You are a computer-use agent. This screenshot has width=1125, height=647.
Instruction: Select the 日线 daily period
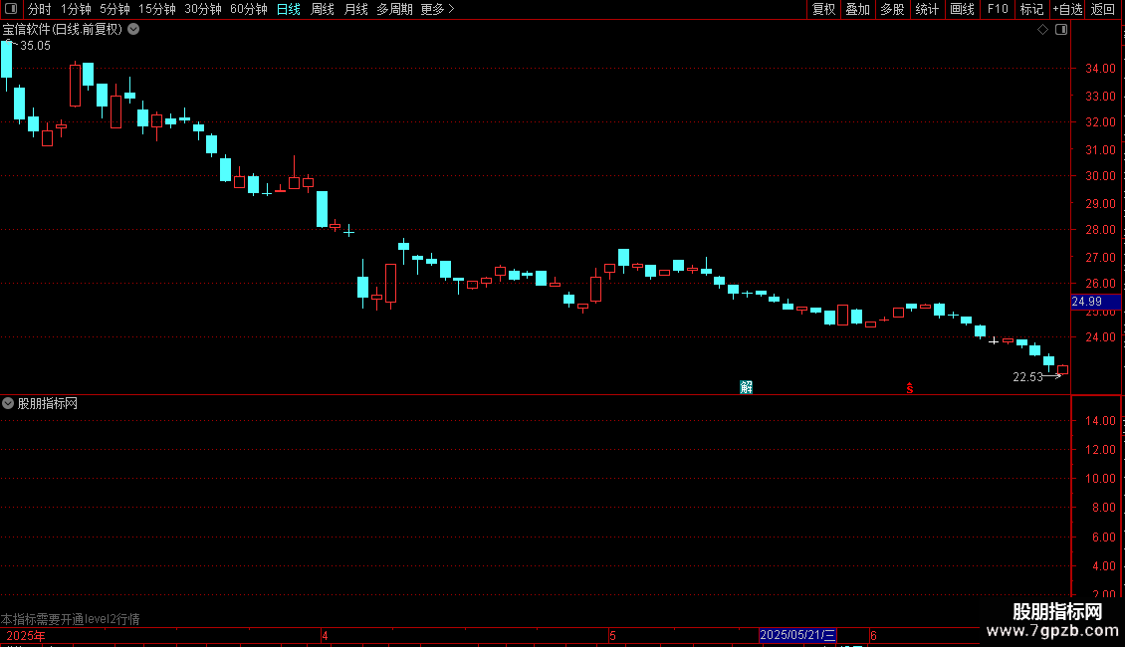(289, 9)
